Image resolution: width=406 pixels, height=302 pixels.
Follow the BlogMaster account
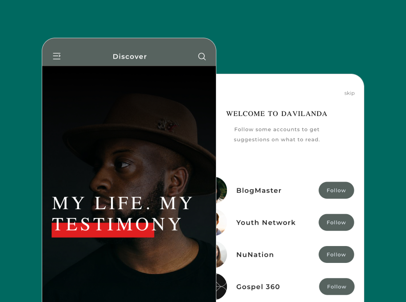point(336,190)
